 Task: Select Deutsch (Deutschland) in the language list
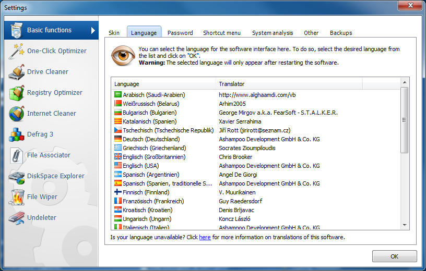pos(151,139)
